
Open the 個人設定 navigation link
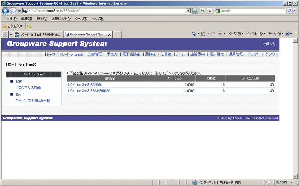pos(217,54)
